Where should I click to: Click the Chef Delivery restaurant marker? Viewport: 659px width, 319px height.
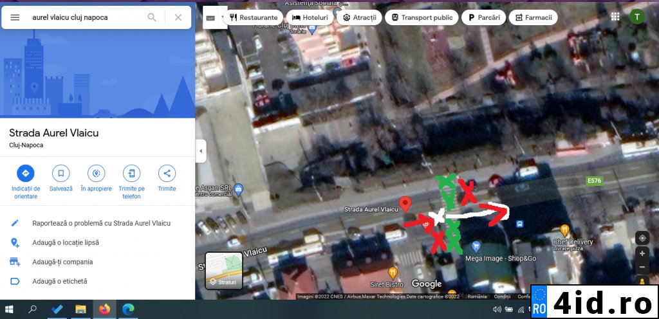coord(565,230)
